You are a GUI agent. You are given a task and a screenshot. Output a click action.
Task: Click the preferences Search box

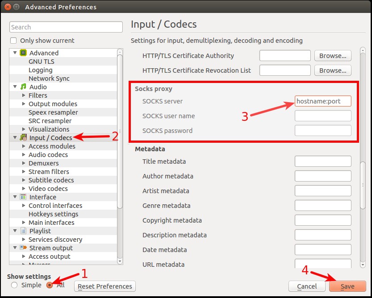click(66, 27)
